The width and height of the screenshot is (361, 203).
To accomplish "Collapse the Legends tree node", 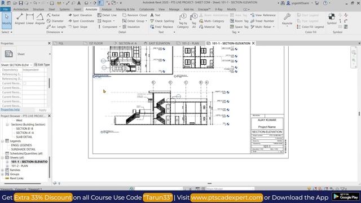I will (2, 141).
